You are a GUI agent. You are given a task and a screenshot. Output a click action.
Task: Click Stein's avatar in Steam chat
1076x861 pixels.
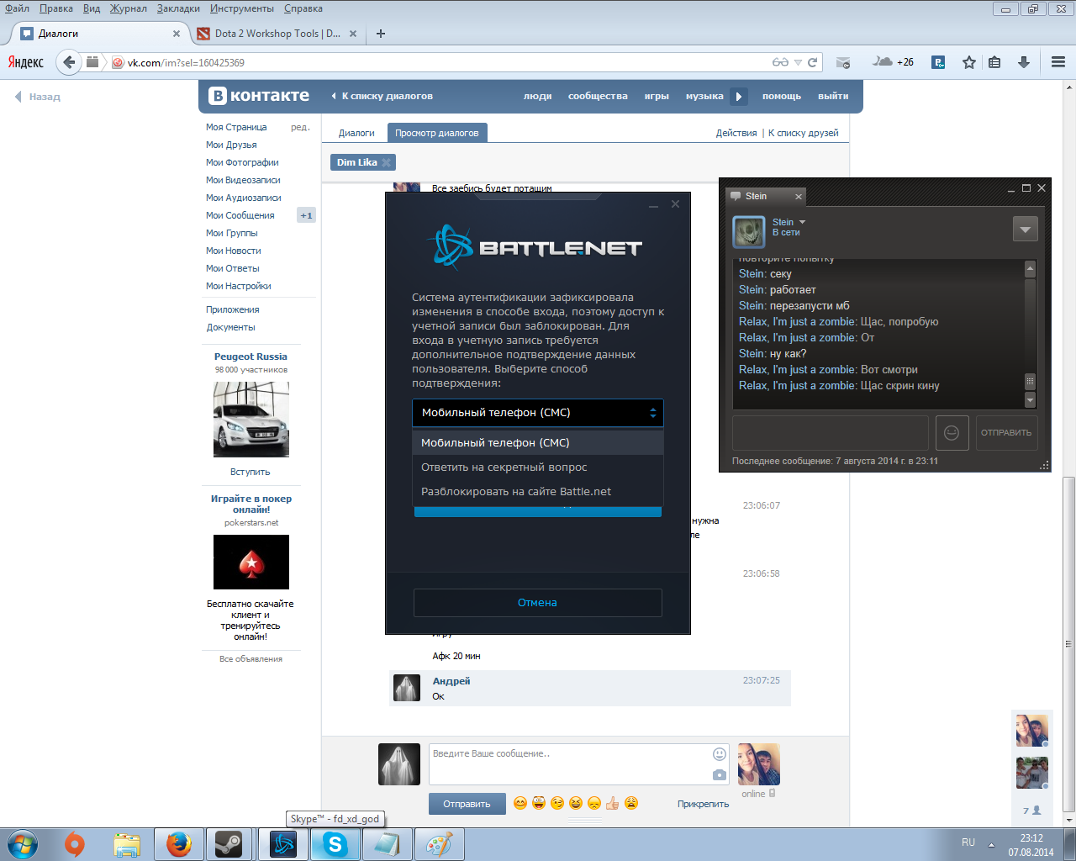pyautogui.click(x=748, y=232)
